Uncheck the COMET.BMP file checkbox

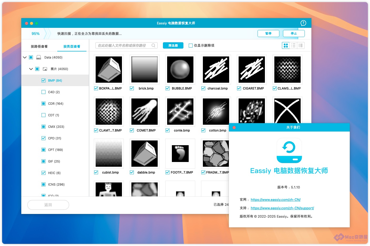tap(132, 130)
